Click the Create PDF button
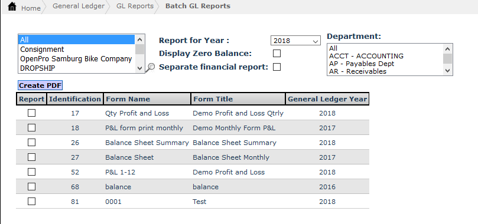Screen dimensions: 478x224 [40, 85]
